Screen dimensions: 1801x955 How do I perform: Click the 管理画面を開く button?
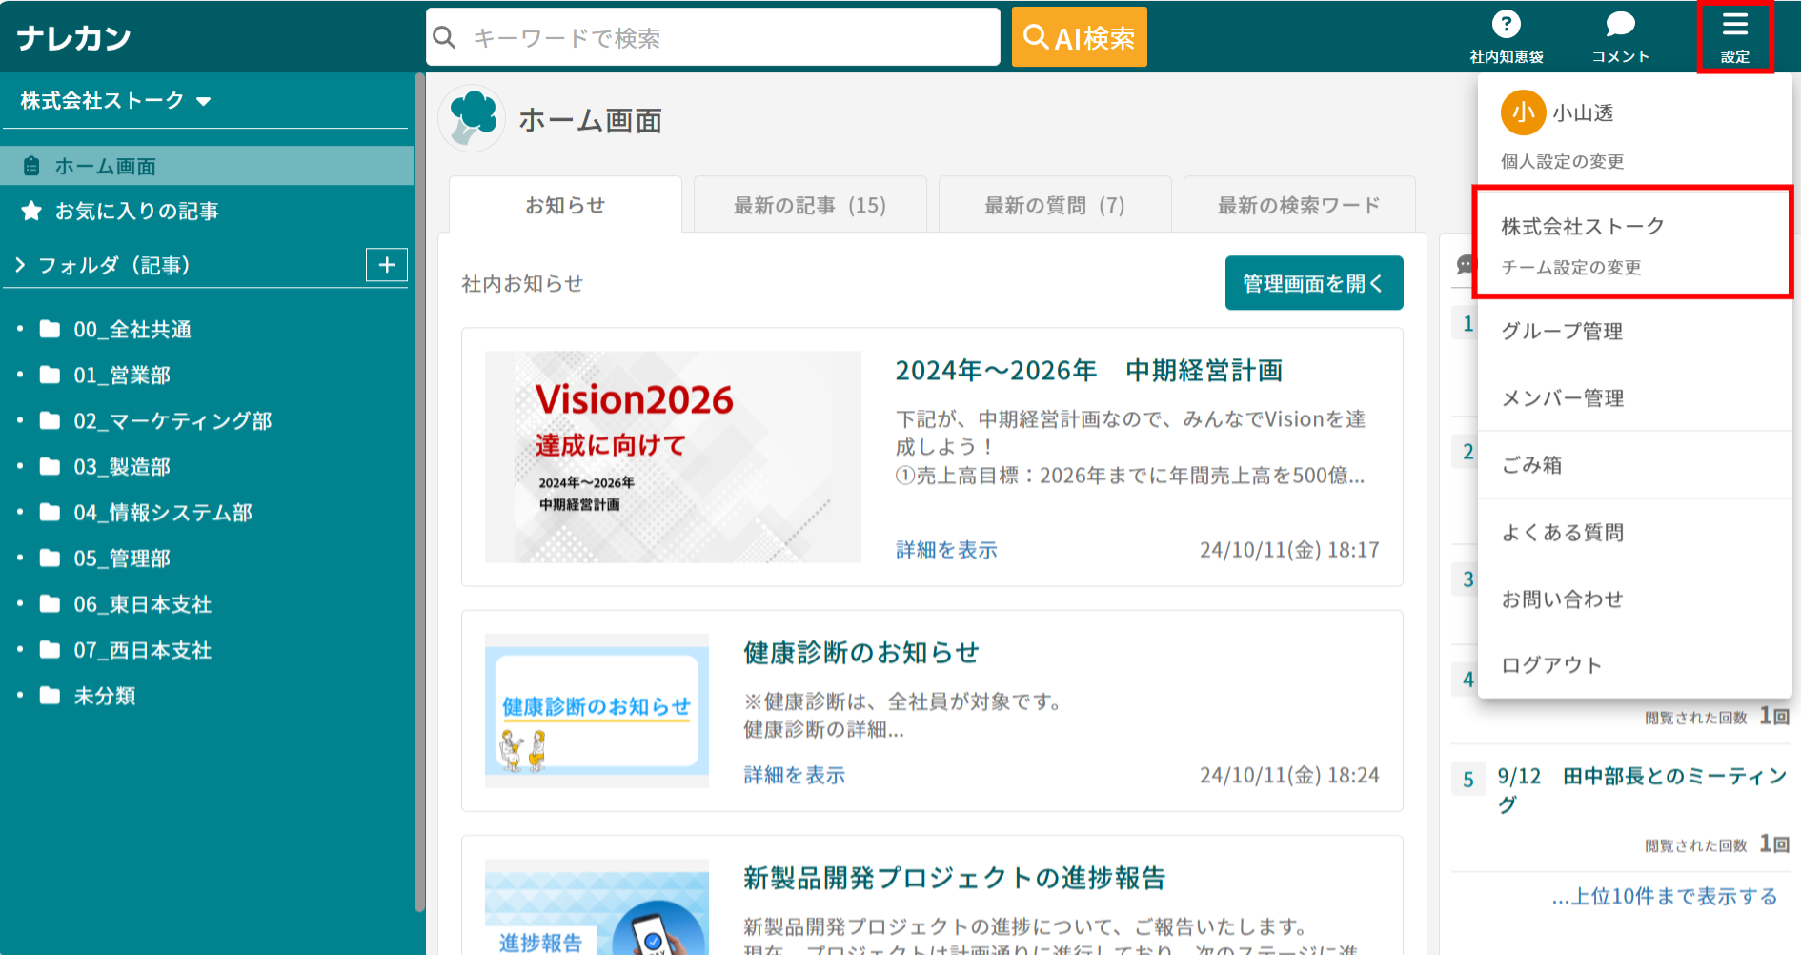point(1313,283)
